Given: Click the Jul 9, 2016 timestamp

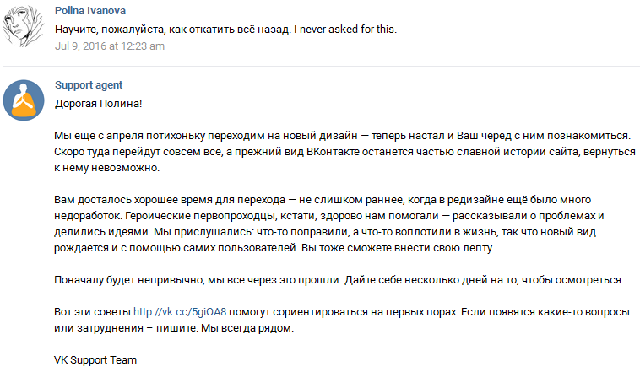Looking at the screenshot, I should coord(109,46).
